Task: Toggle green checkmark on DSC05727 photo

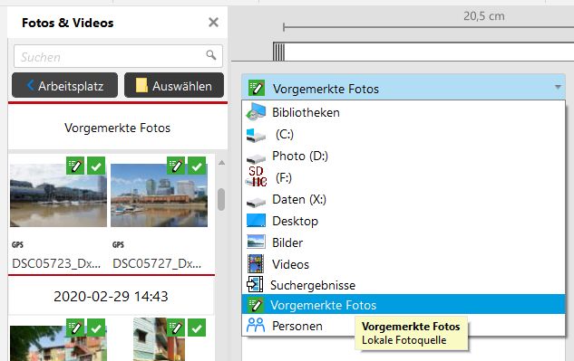Action: tap(197, 166)
